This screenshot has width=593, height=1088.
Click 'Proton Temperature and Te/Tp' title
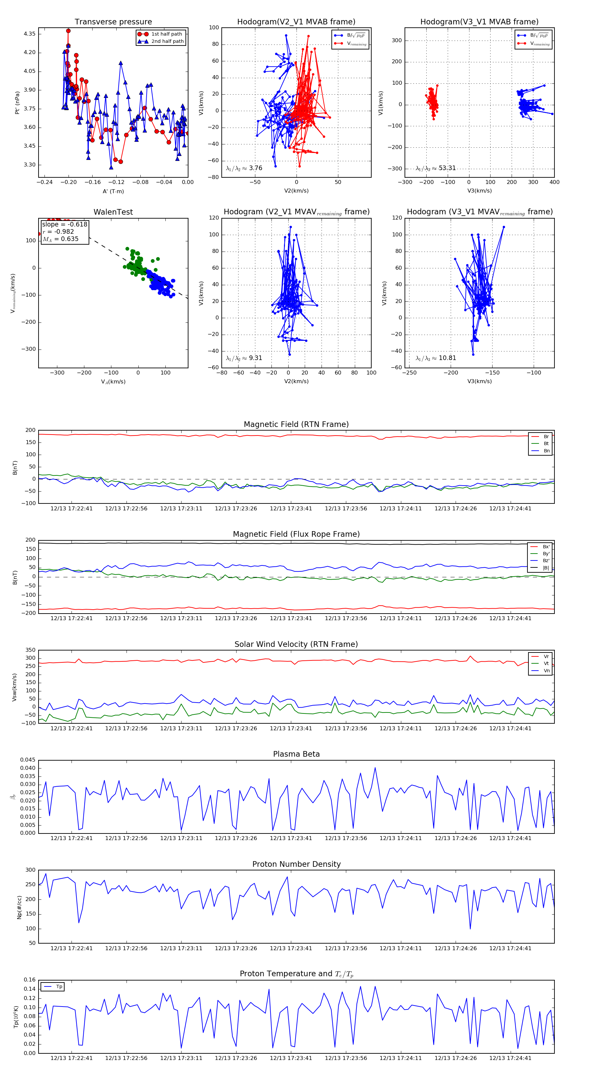296,974
